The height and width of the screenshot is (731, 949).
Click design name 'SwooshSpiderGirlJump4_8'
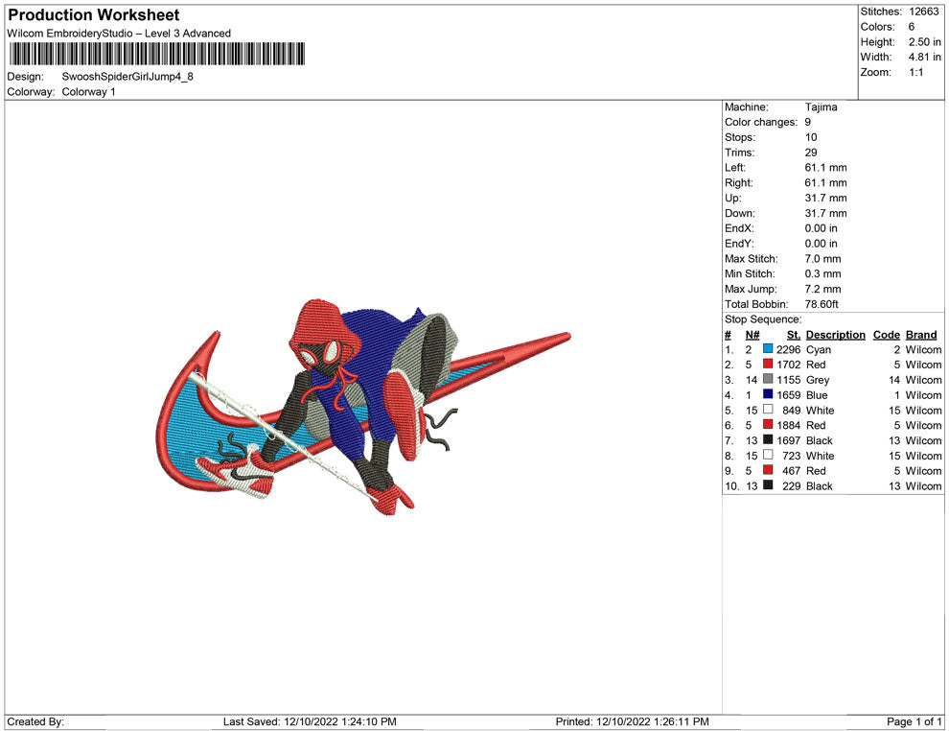point(127,77)
